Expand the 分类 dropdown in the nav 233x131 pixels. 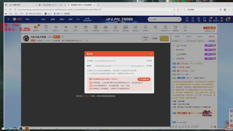click(x=43, y=19)
